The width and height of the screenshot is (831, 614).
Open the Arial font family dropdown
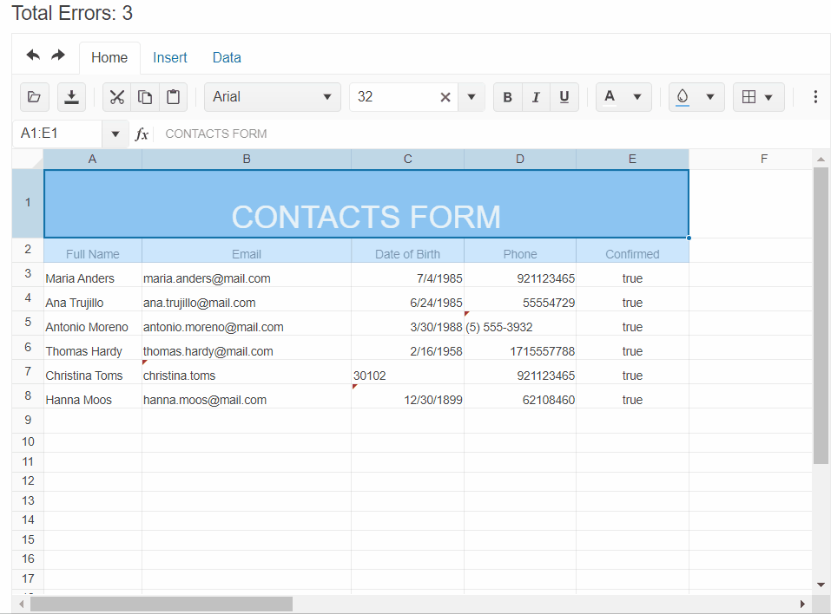272,97
